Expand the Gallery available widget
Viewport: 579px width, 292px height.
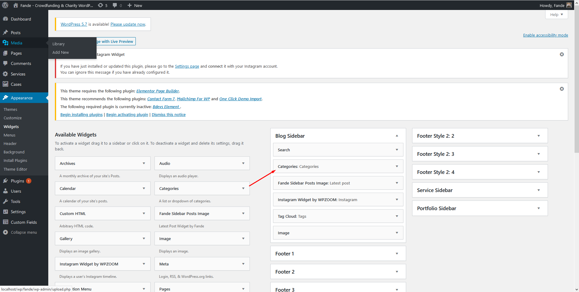(x=144, y=239)
